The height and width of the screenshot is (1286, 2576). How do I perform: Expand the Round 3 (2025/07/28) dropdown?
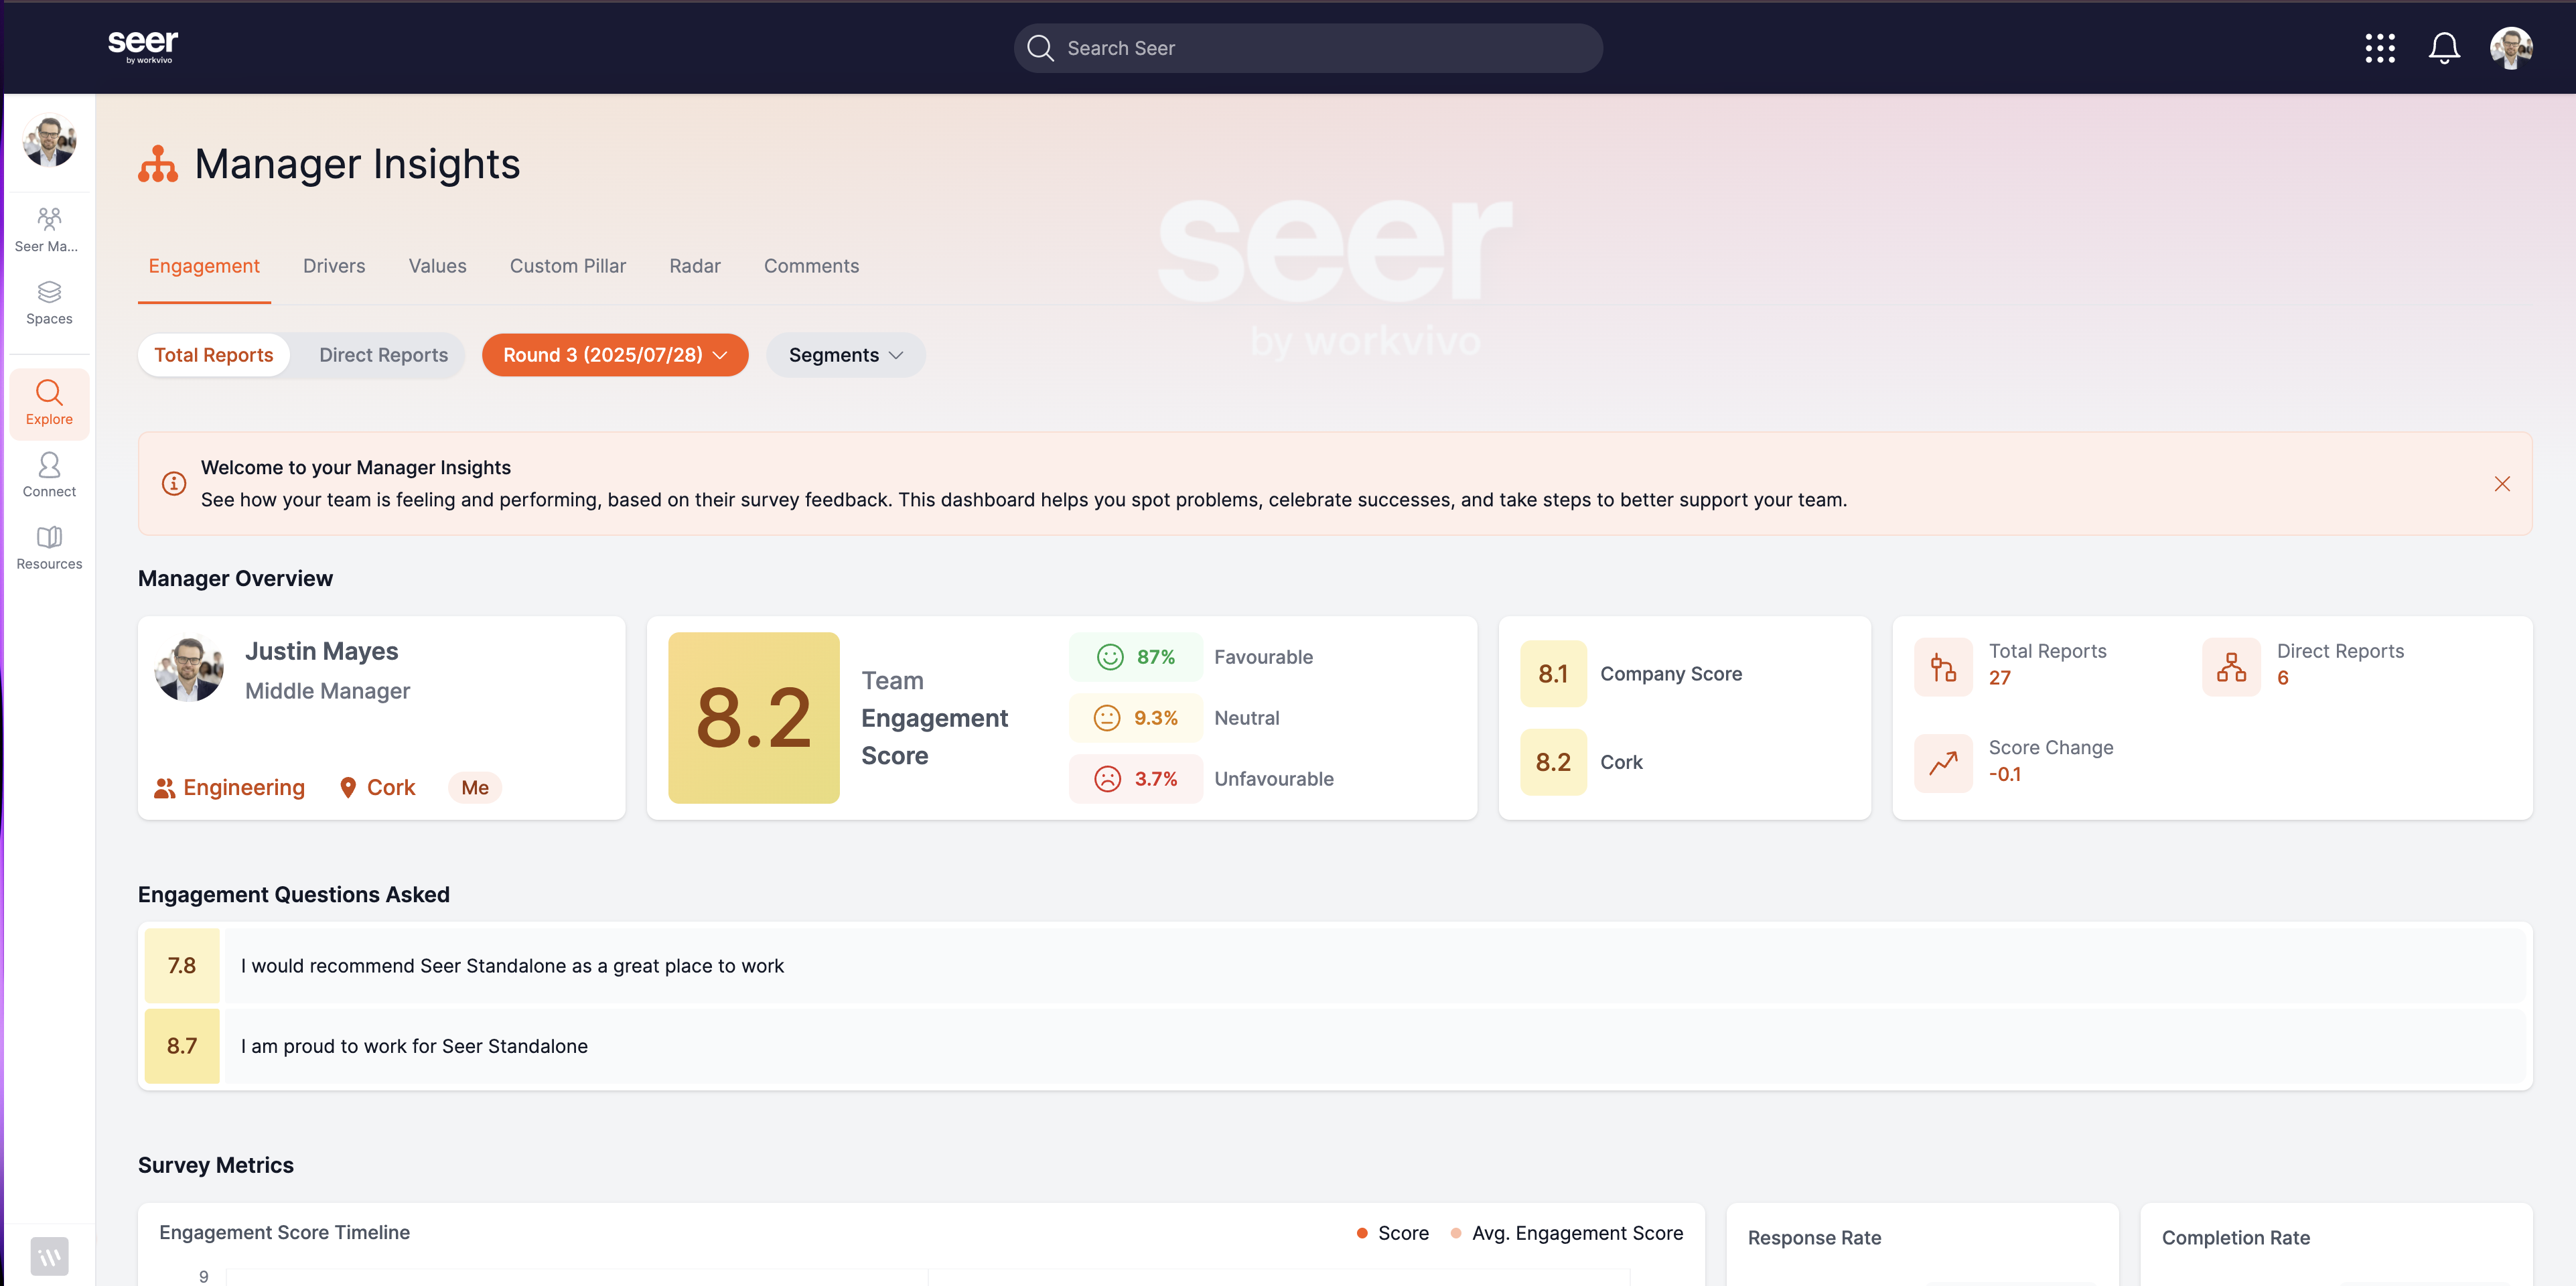coord(615,355)
